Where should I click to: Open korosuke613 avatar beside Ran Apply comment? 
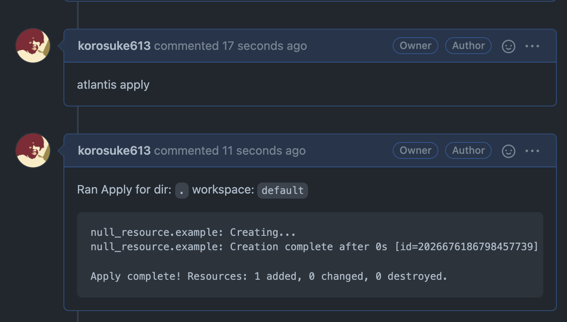(33, 150)
